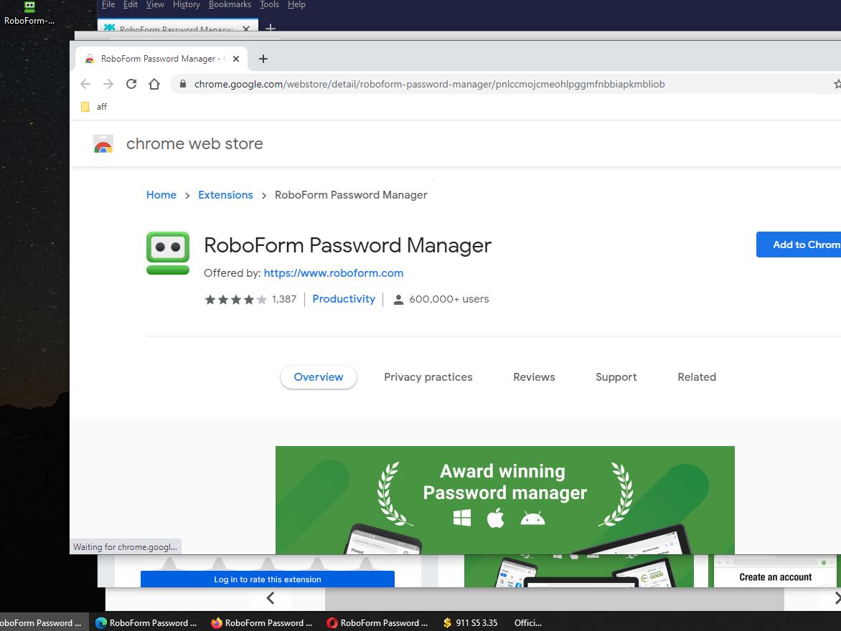Open the Firefox Bookmarks menu
This screenshot has height=631, width=841.
[x=230, y=4]
